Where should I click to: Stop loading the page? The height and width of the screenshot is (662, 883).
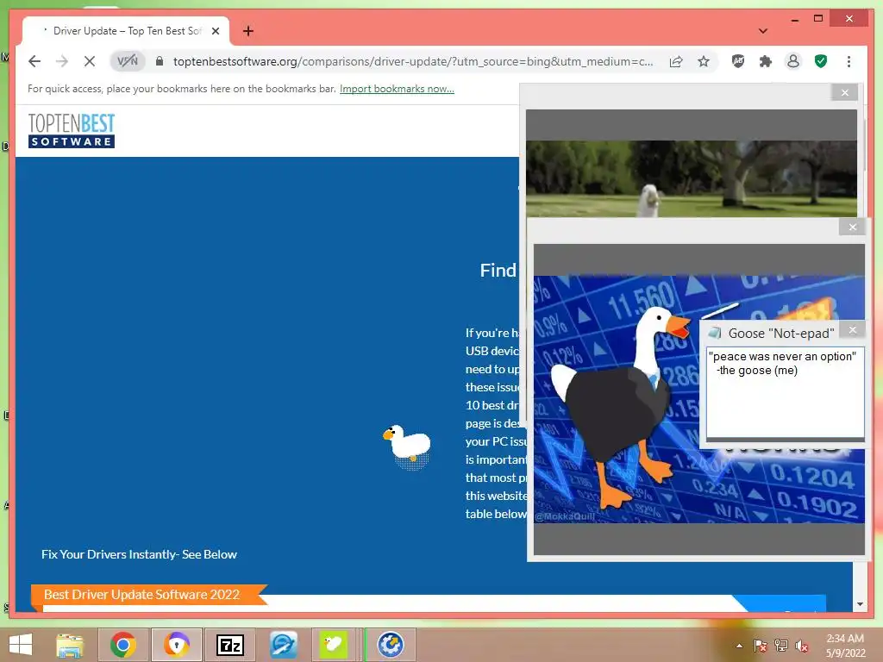[90, 61]
